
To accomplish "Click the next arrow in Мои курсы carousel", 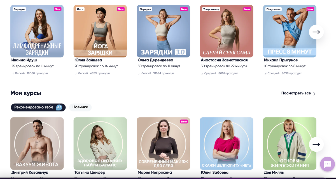I will (316, 144).
